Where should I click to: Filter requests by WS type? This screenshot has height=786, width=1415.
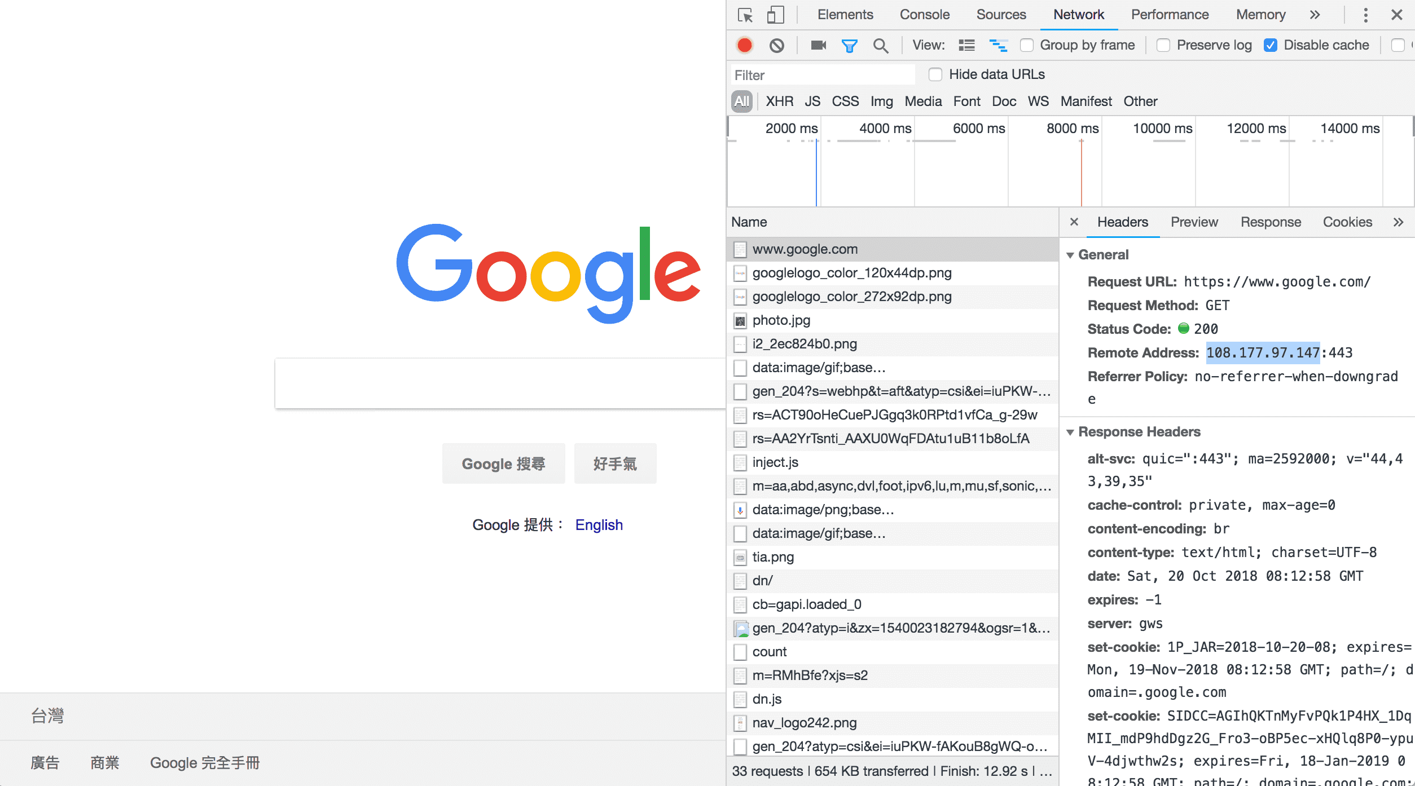1038,101
